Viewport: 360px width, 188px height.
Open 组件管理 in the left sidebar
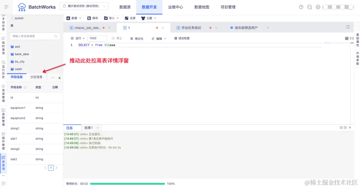coord(3,141)
